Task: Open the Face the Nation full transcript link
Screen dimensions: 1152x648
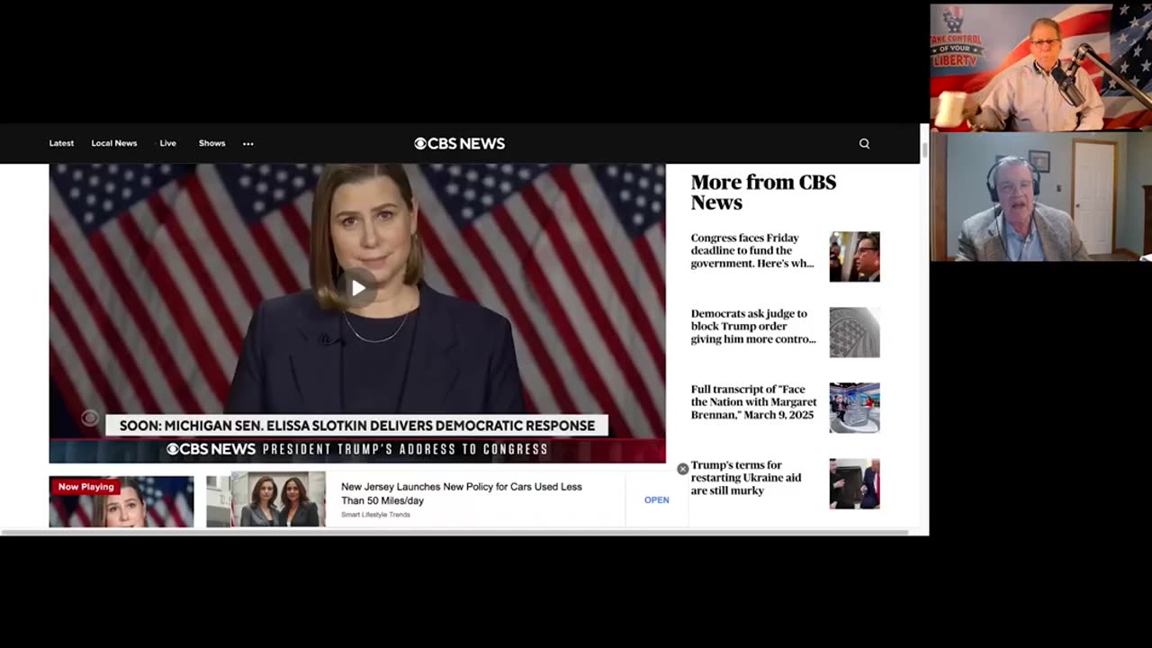Action: (x=754, y=402)
